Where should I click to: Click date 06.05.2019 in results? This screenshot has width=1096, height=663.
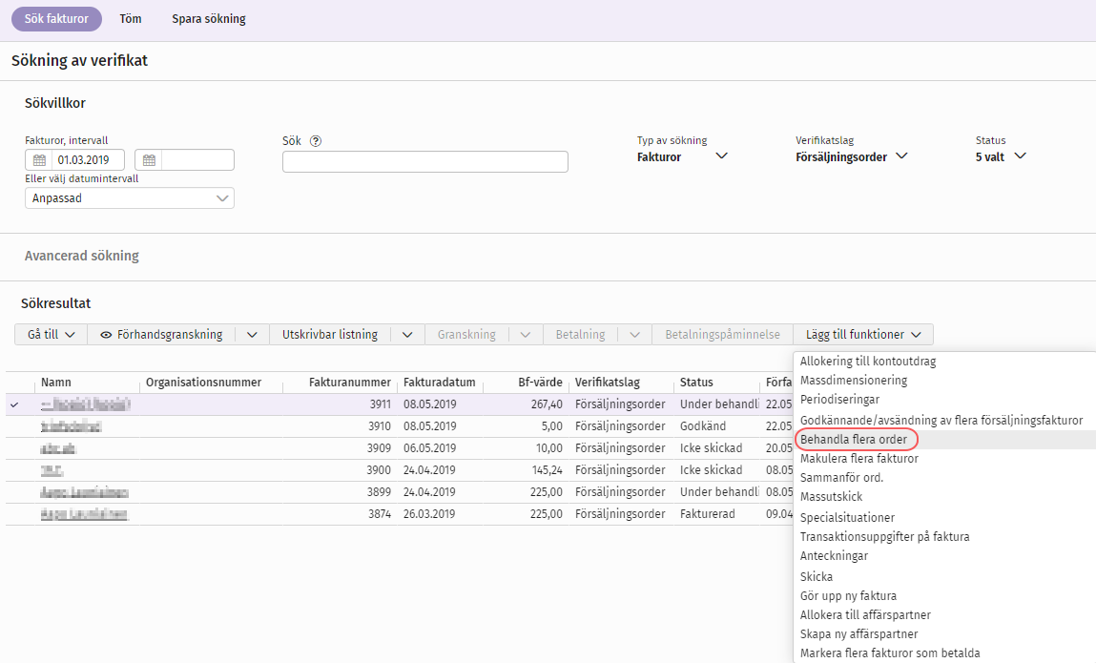point(429,447)
